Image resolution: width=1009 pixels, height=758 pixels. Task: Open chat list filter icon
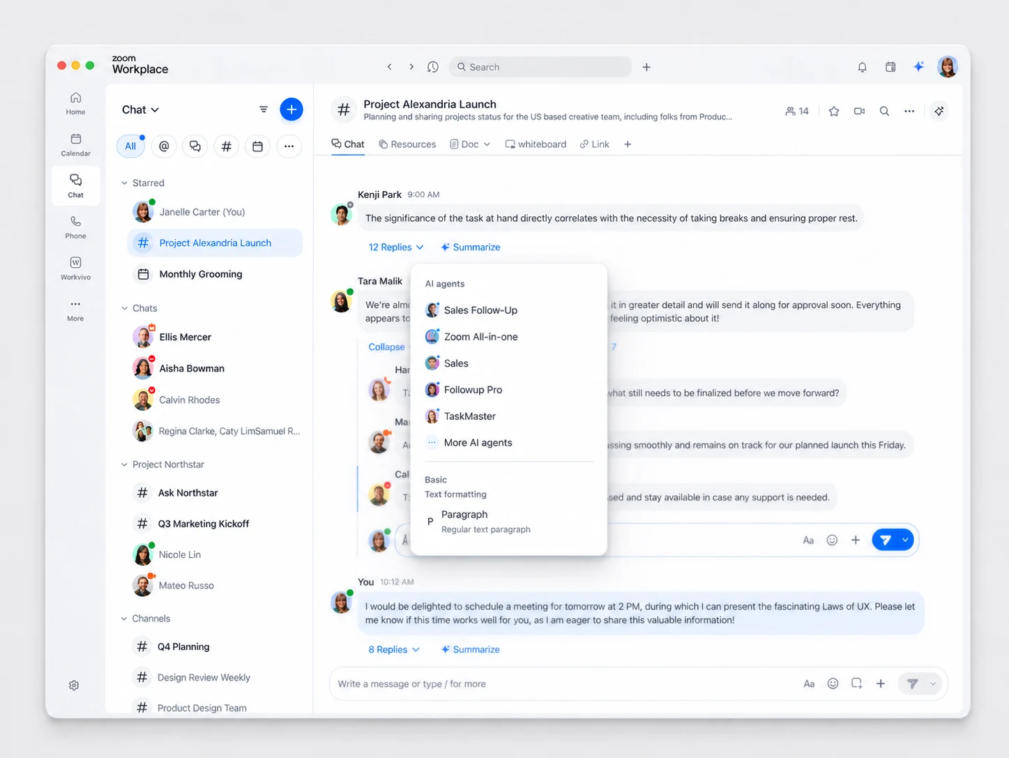coord(264,109)
